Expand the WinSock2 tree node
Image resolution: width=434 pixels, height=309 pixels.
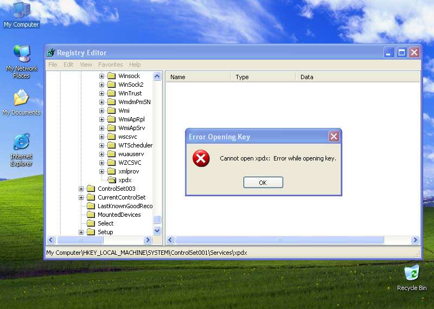coord(101,85)
